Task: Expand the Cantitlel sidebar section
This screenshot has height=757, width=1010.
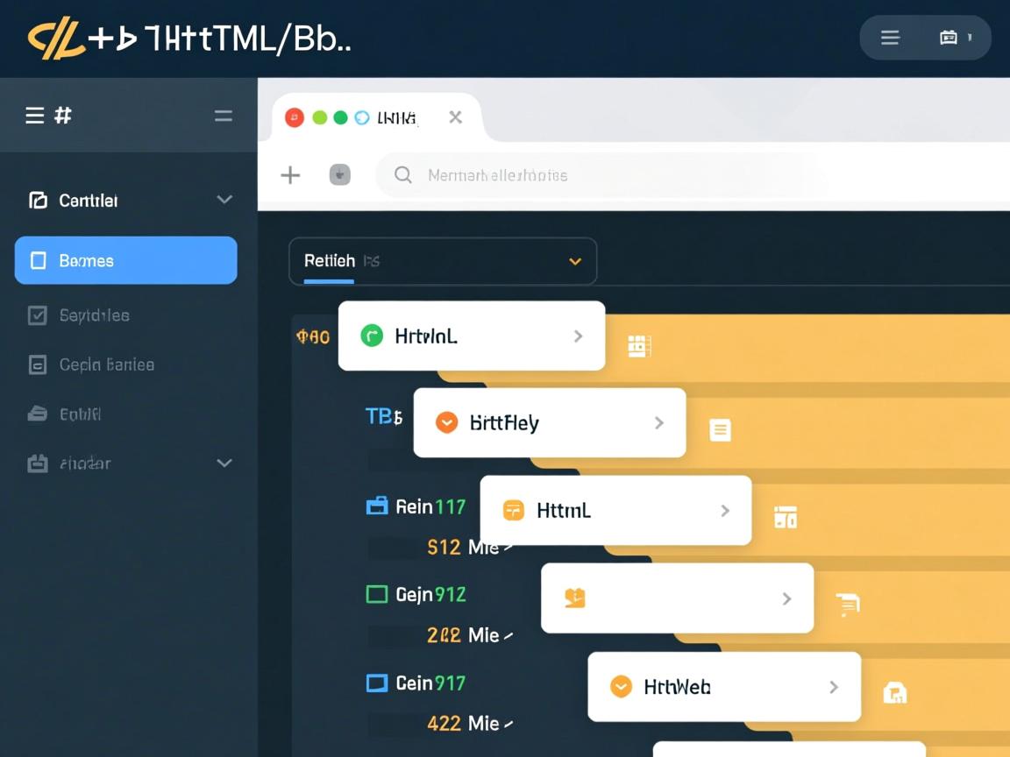Action: click(224, 200)
